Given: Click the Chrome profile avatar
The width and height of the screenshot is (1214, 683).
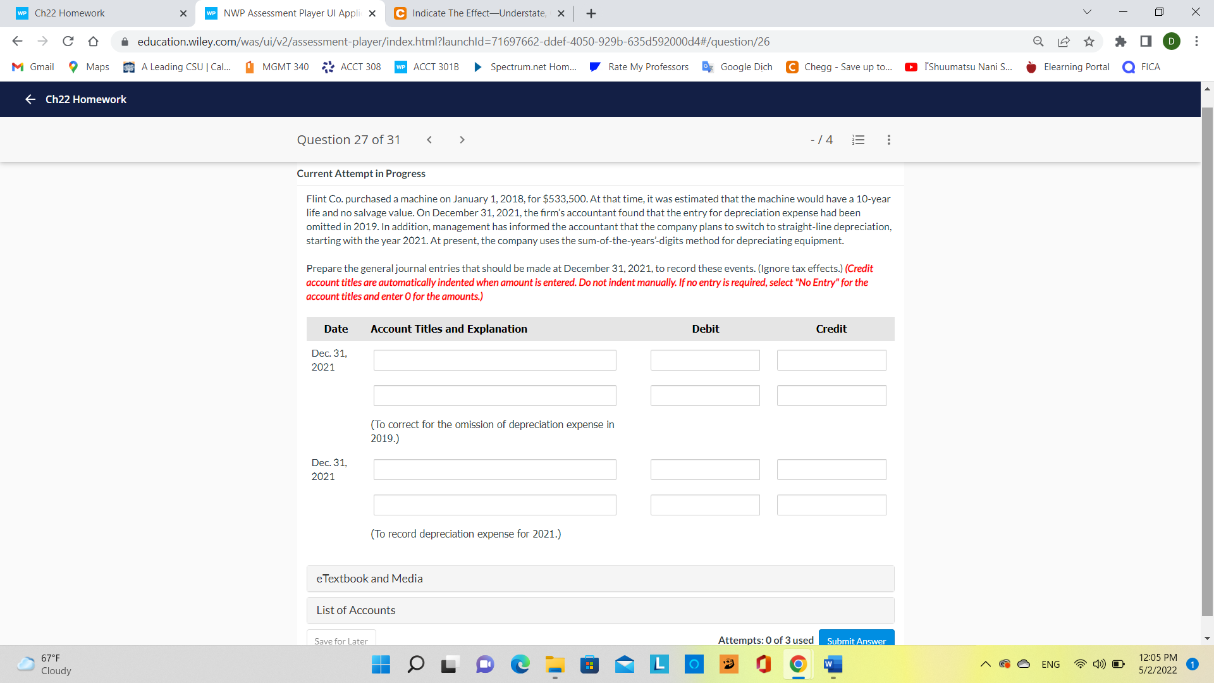Looking at the screenshot, I should click(x=1172, y=41).
